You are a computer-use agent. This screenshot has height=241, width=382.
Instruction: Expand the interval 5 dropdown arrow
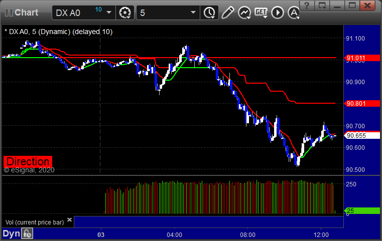193,13
